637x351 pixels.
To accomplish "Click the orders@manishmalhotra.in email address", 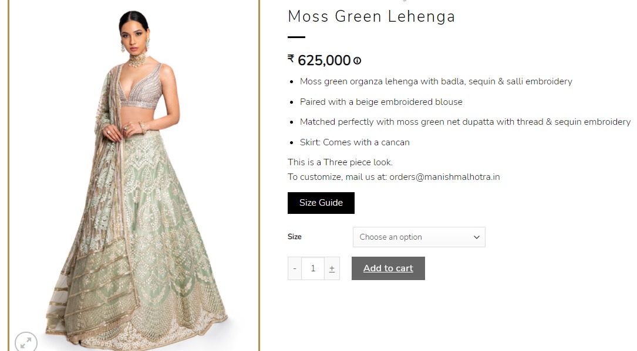I will (444, 176).
